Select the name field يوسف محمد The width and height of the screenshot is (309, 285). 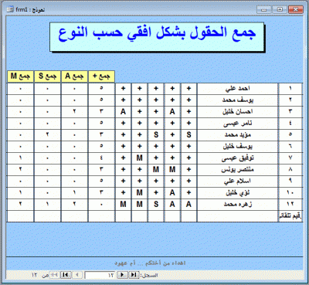pos(237,100)
